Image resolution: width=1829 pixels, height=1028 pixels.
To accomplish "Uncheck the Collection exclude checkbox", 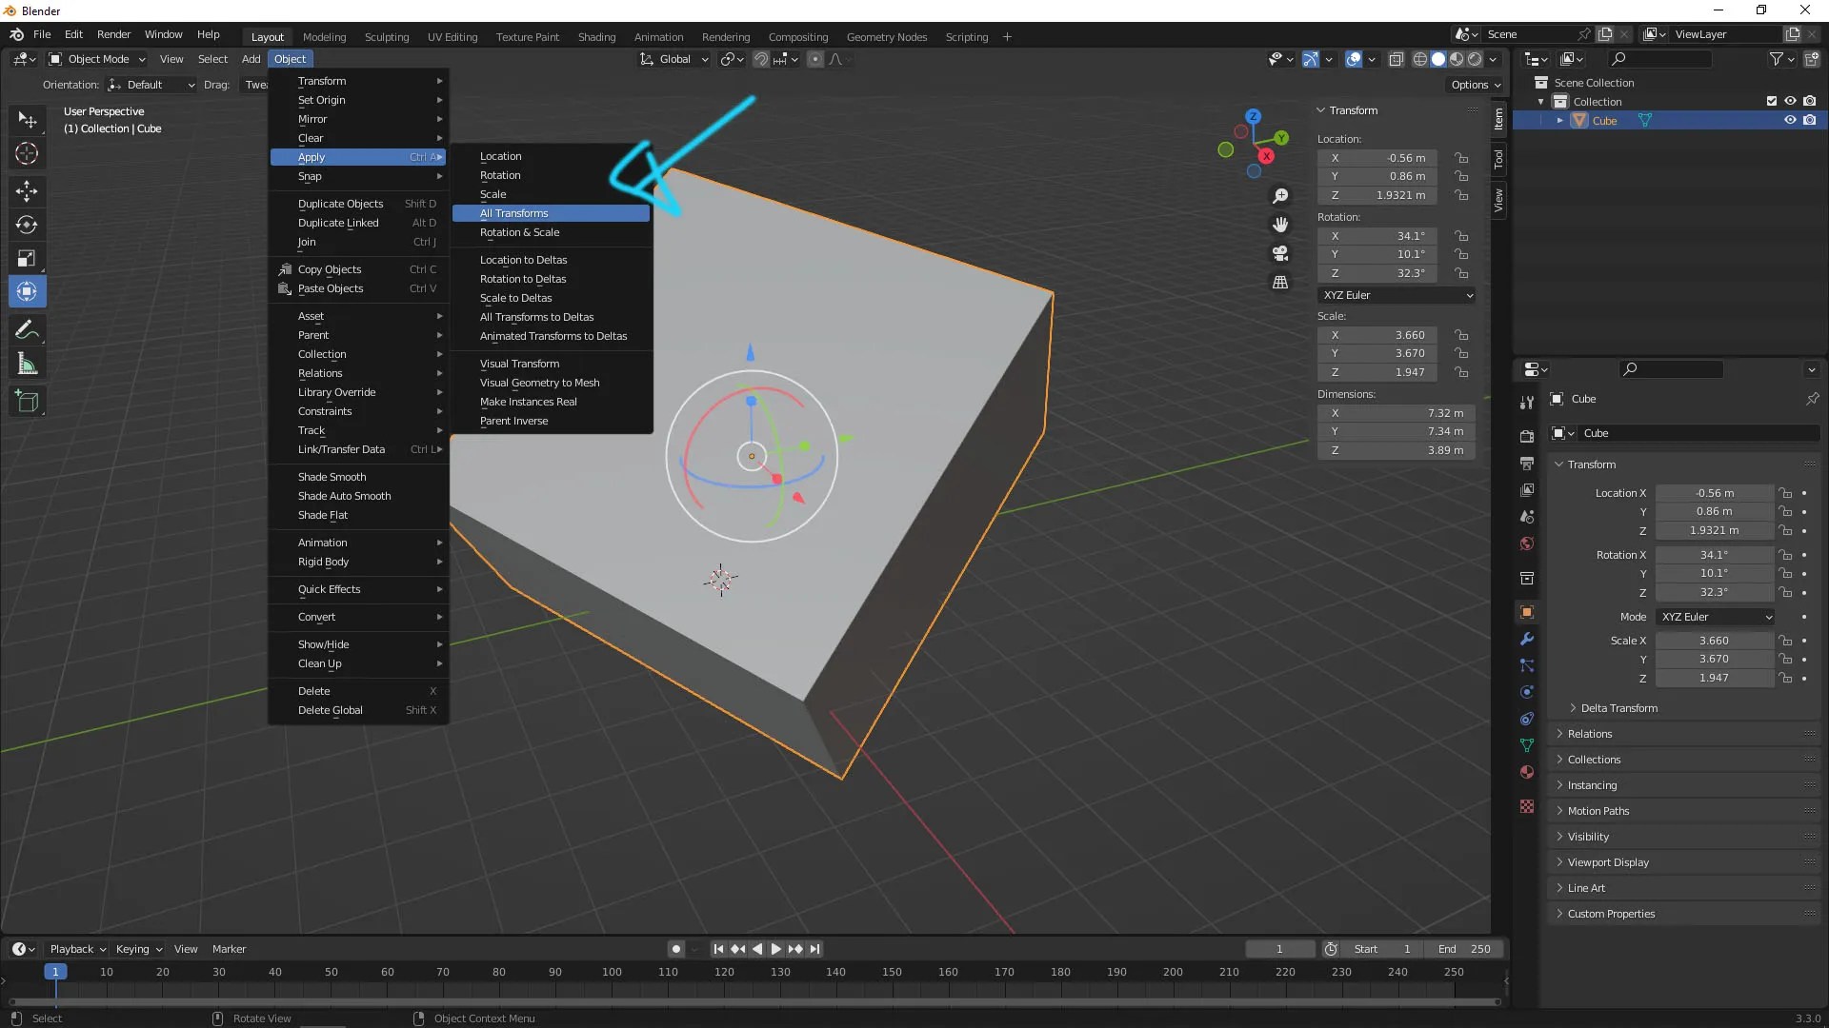I will tap(1772, 101).
